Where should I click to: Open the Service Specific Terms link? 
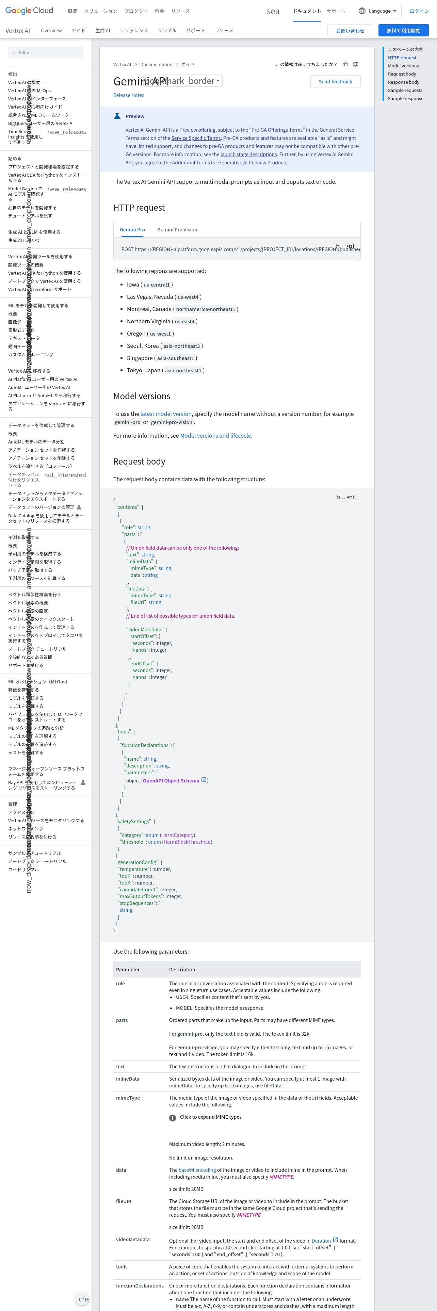196,138
